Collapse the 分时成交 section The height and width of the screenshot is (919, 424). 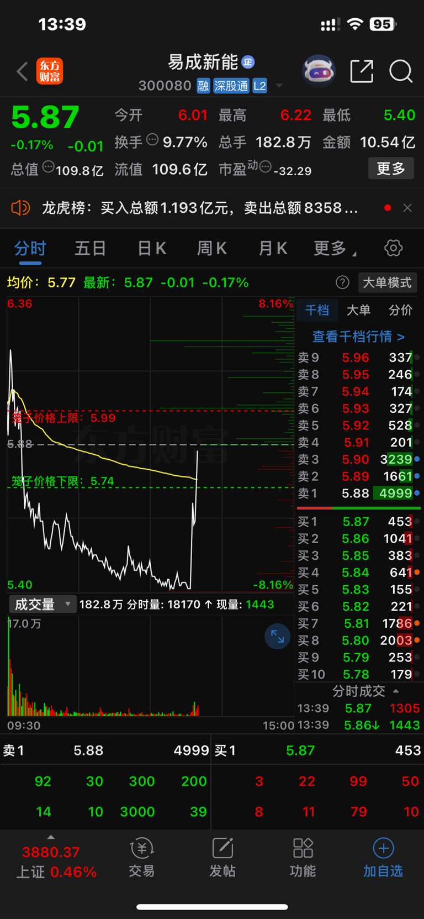tap(365, 691)
